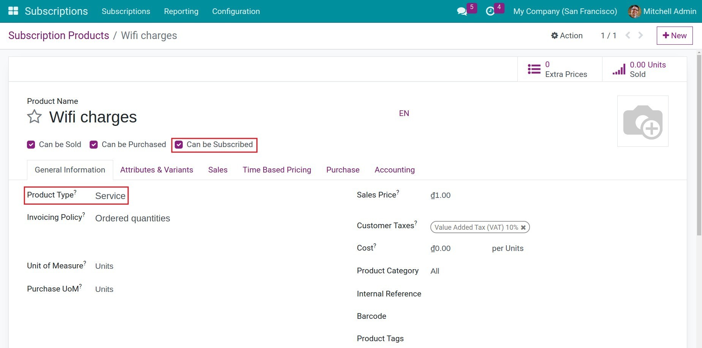Open the Invoicing Policy selector
The width and height of the screenshot is (702, 348).
coord(132,218)
